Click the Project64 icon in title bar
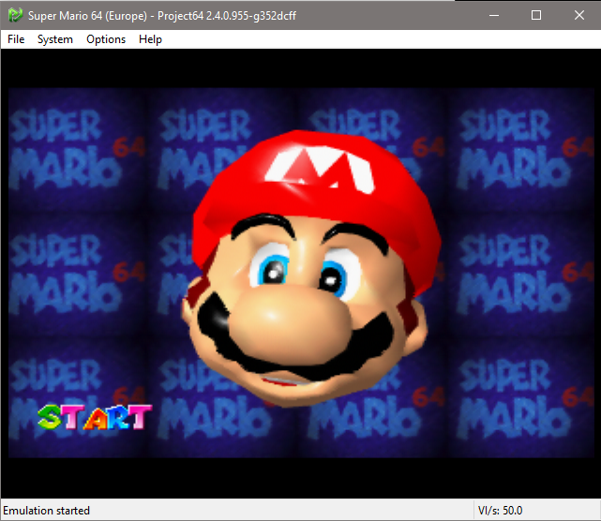 pyautogui.click(x=15, y=15)
